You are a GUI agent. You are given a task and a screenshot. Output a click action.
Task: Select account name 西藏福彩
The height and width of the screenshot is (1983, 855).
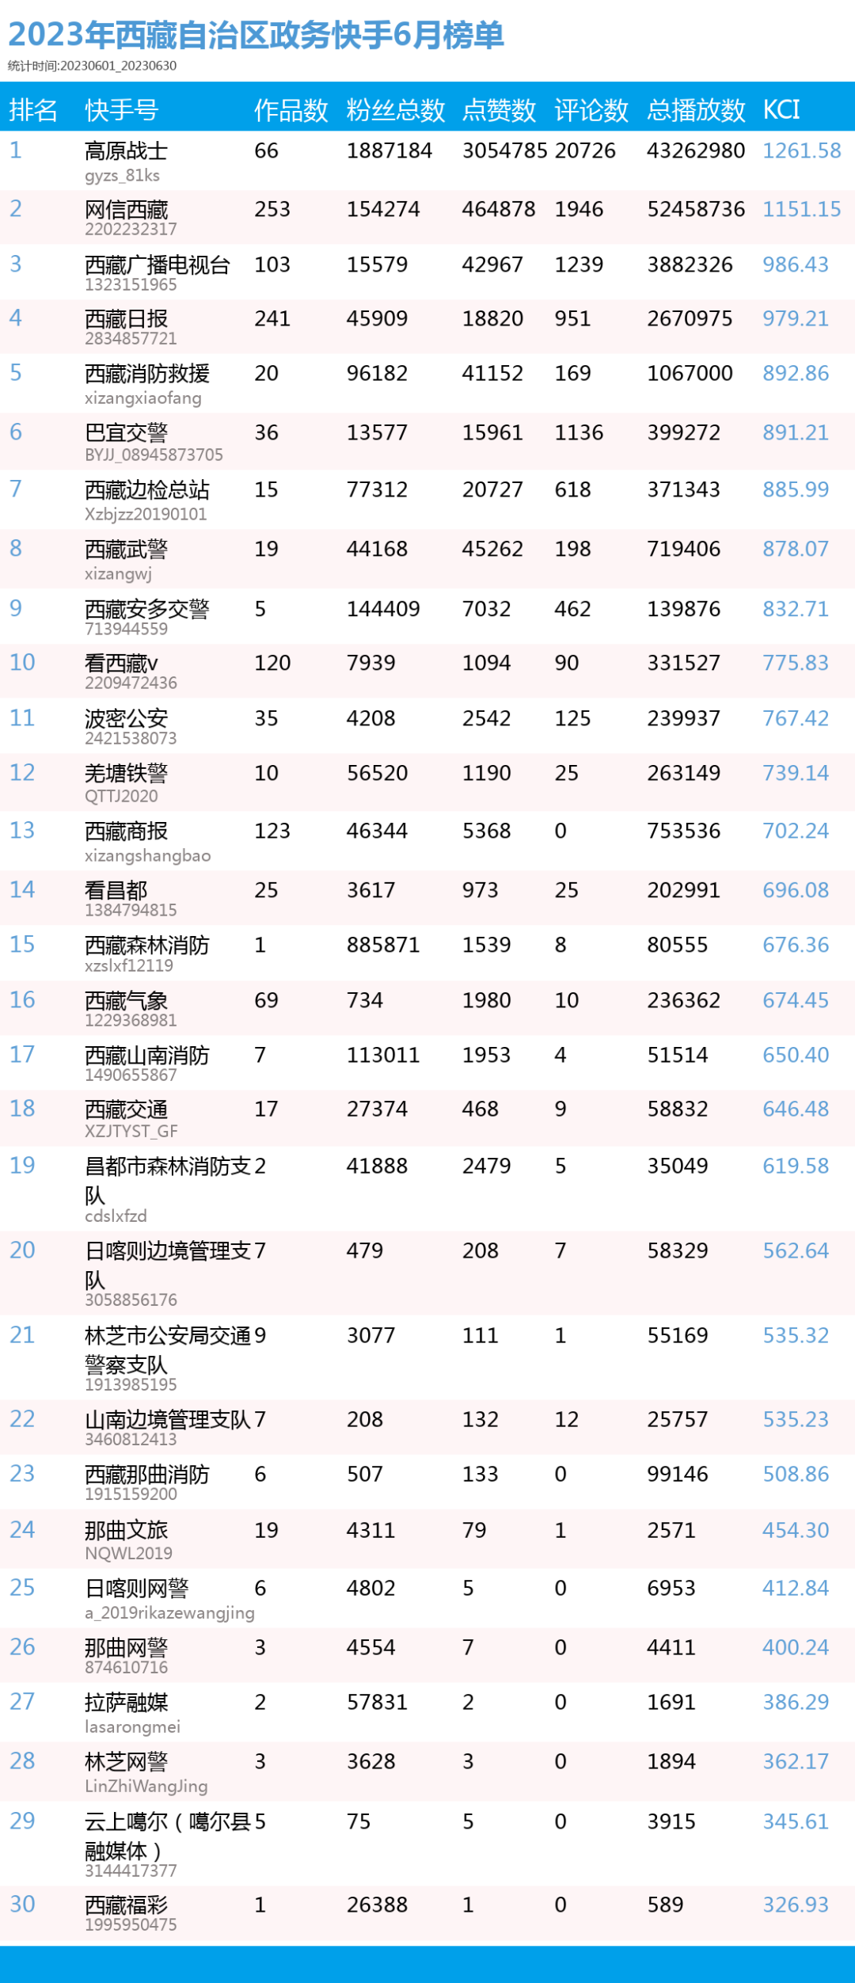pos(126,1905)
